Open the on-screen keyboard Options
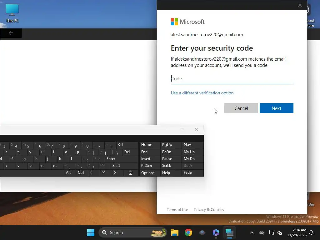This screenshot has height=240, width=320. [149, 172]
